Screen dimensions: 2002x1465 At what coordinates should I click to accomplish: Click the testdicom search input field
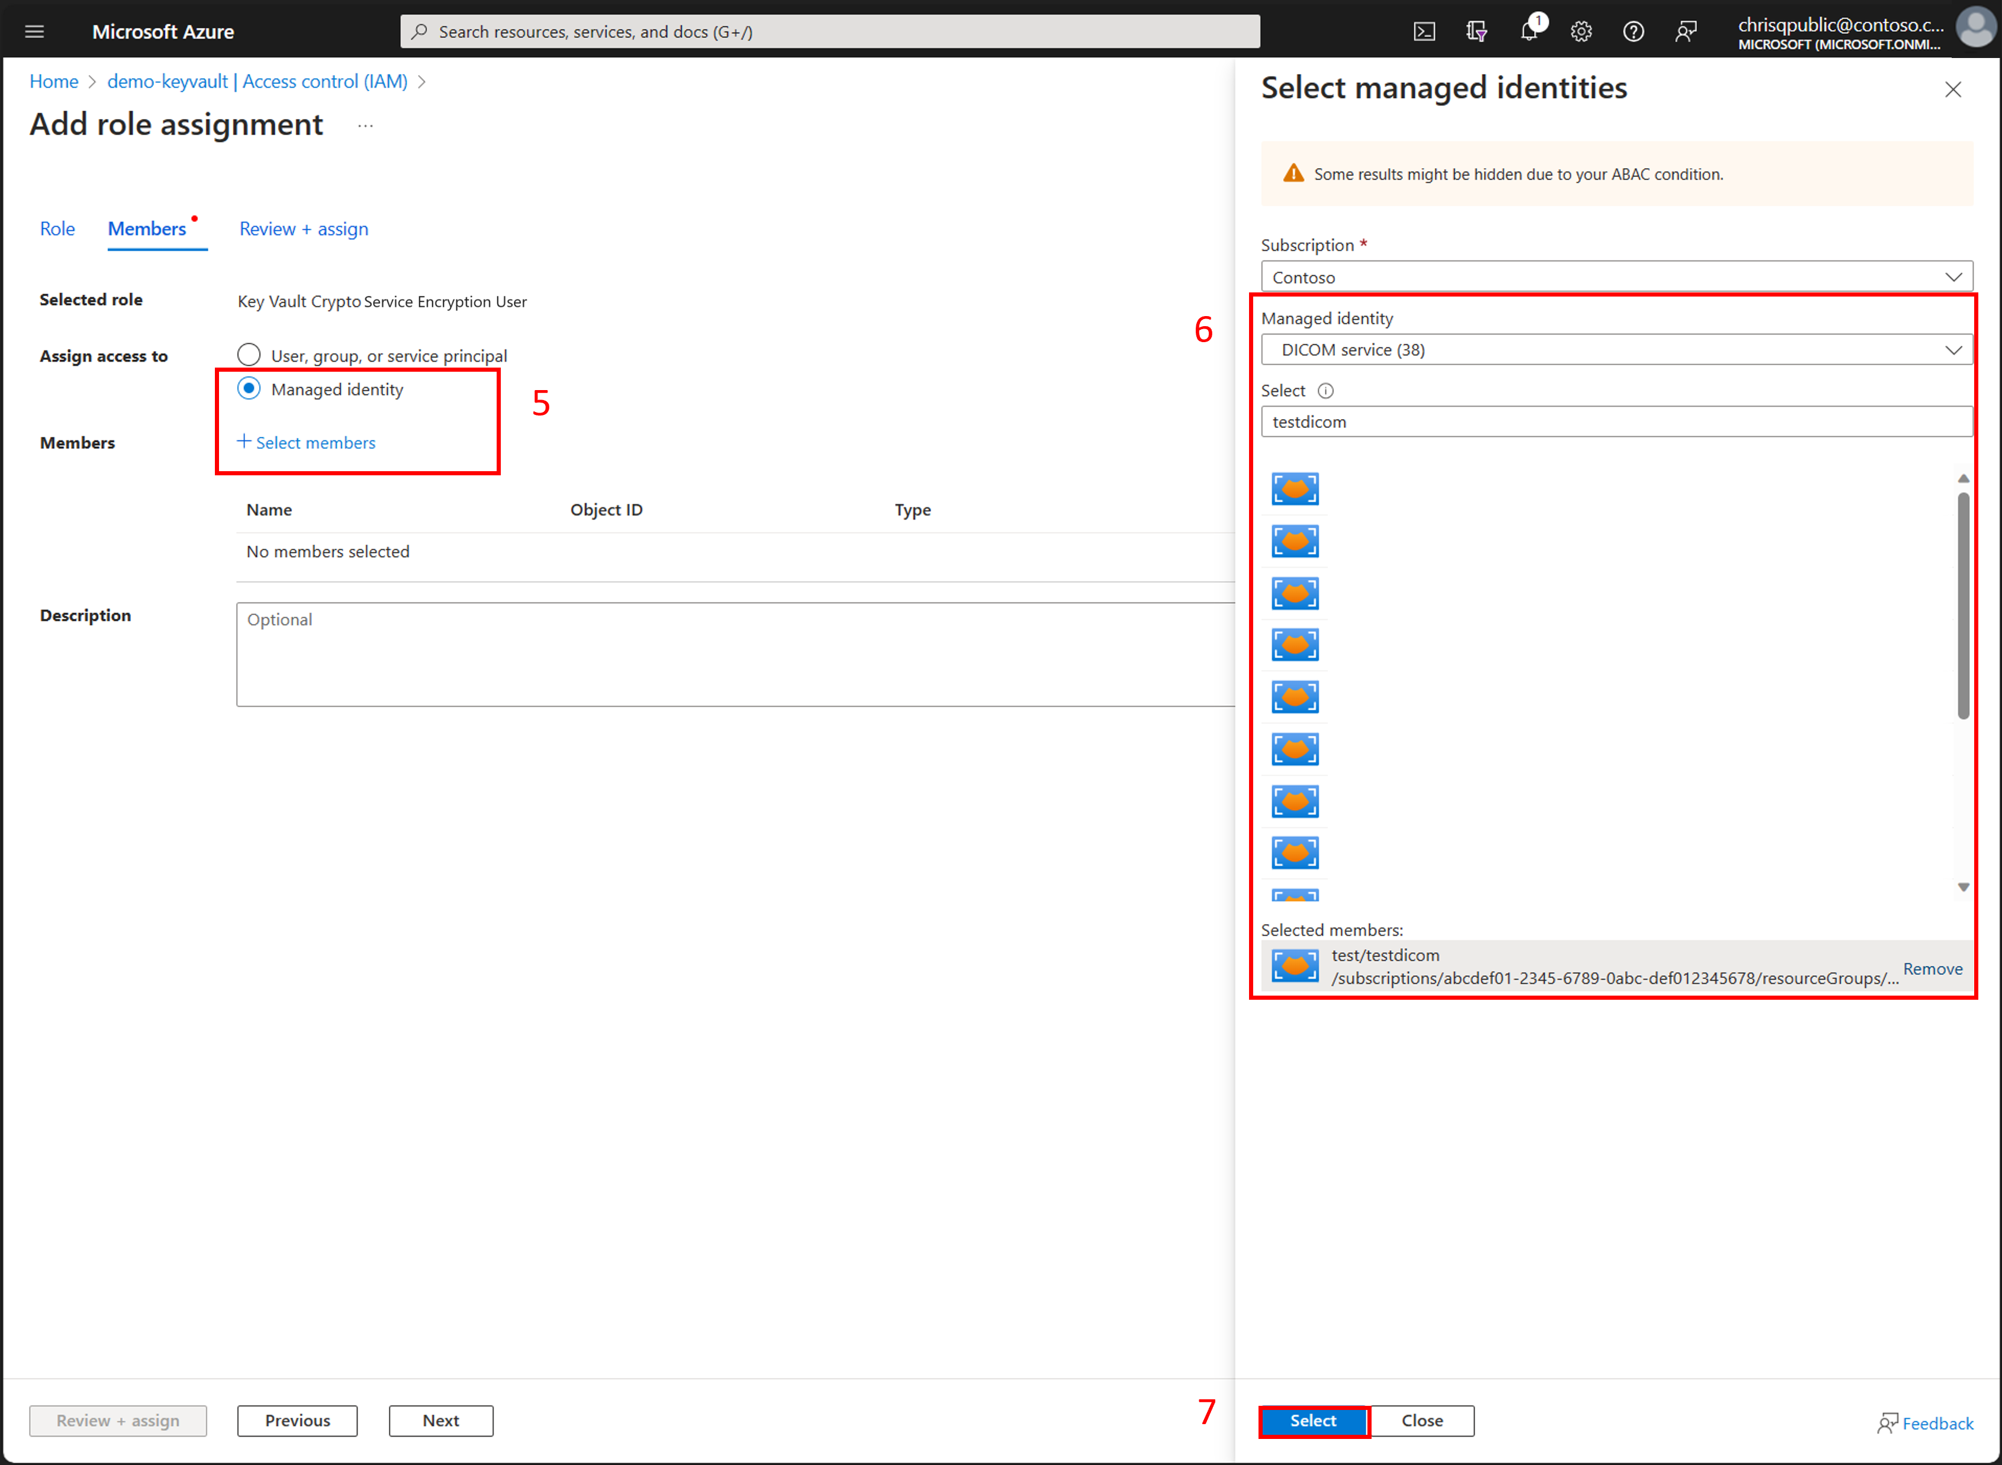[1615, 422]
